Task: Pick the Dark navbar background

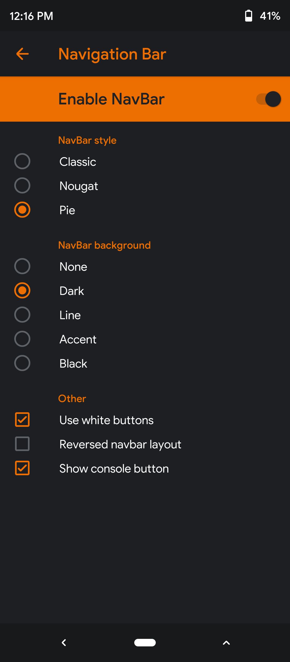Action: [x=22, y=291]
